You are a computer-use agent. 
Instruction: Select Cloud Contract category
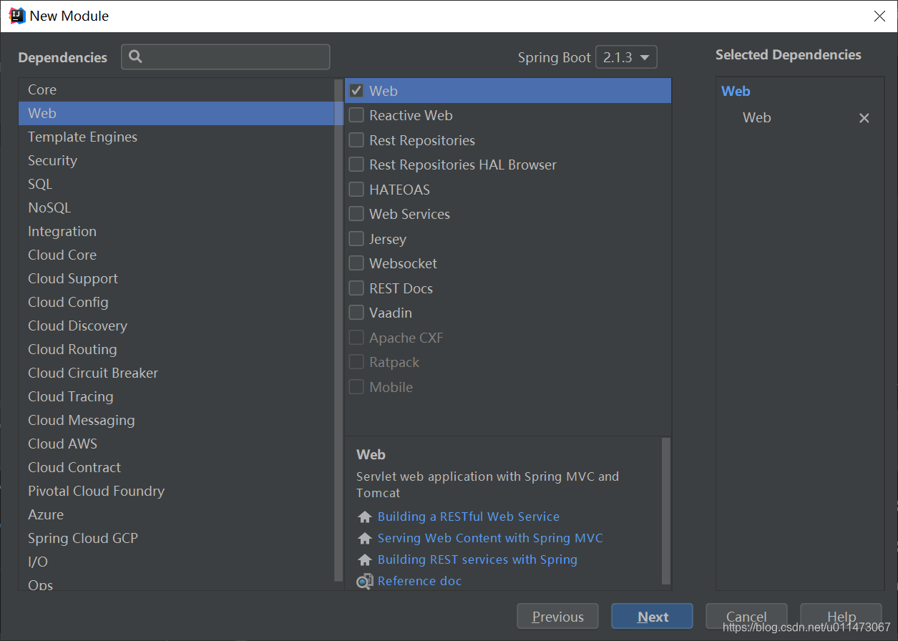tap(177, 467)
